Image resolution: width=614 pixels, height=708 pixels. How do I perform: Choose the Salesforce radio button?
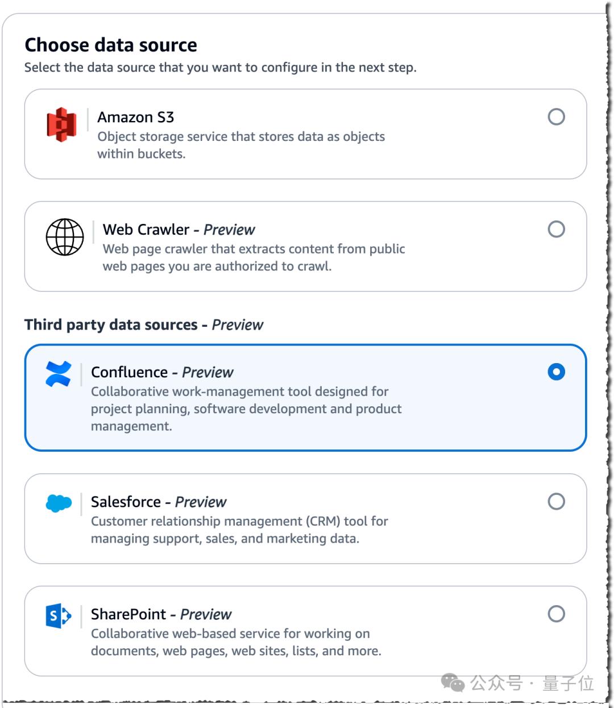click(556, 501)
